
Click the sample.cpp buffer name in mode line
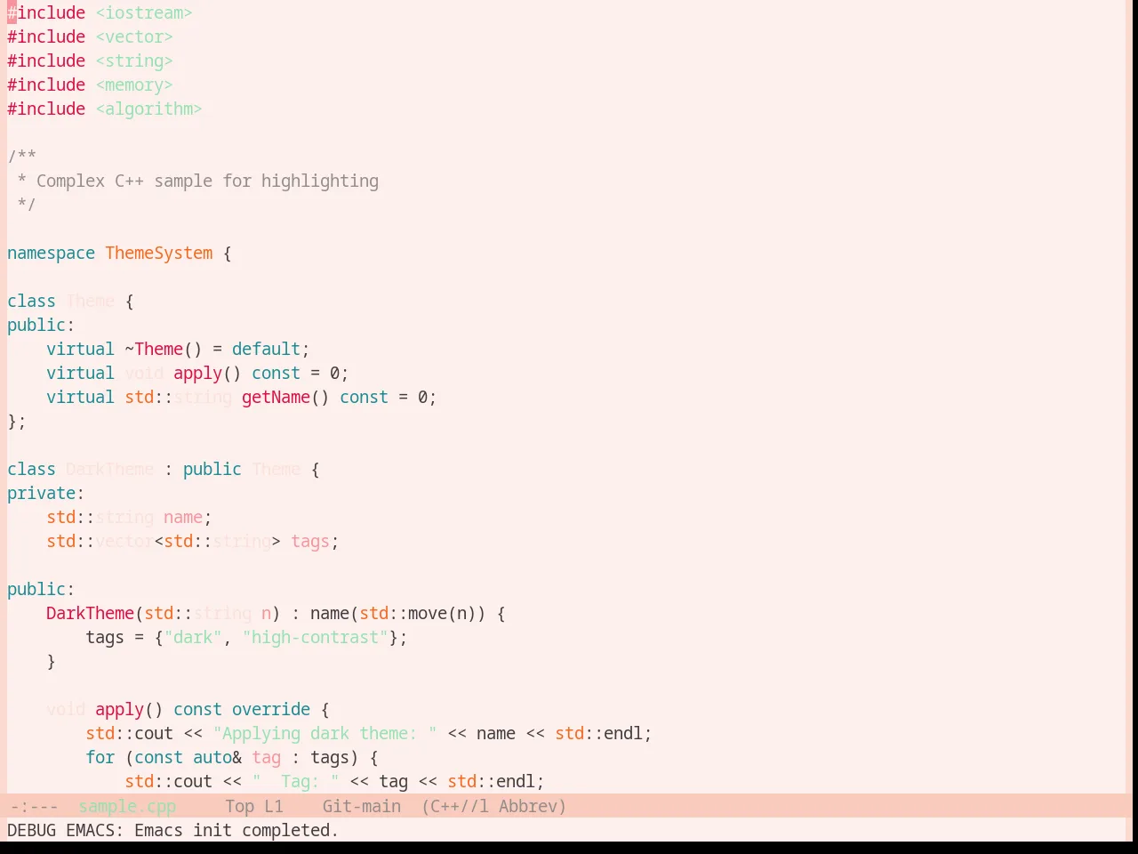coord(127,806)
